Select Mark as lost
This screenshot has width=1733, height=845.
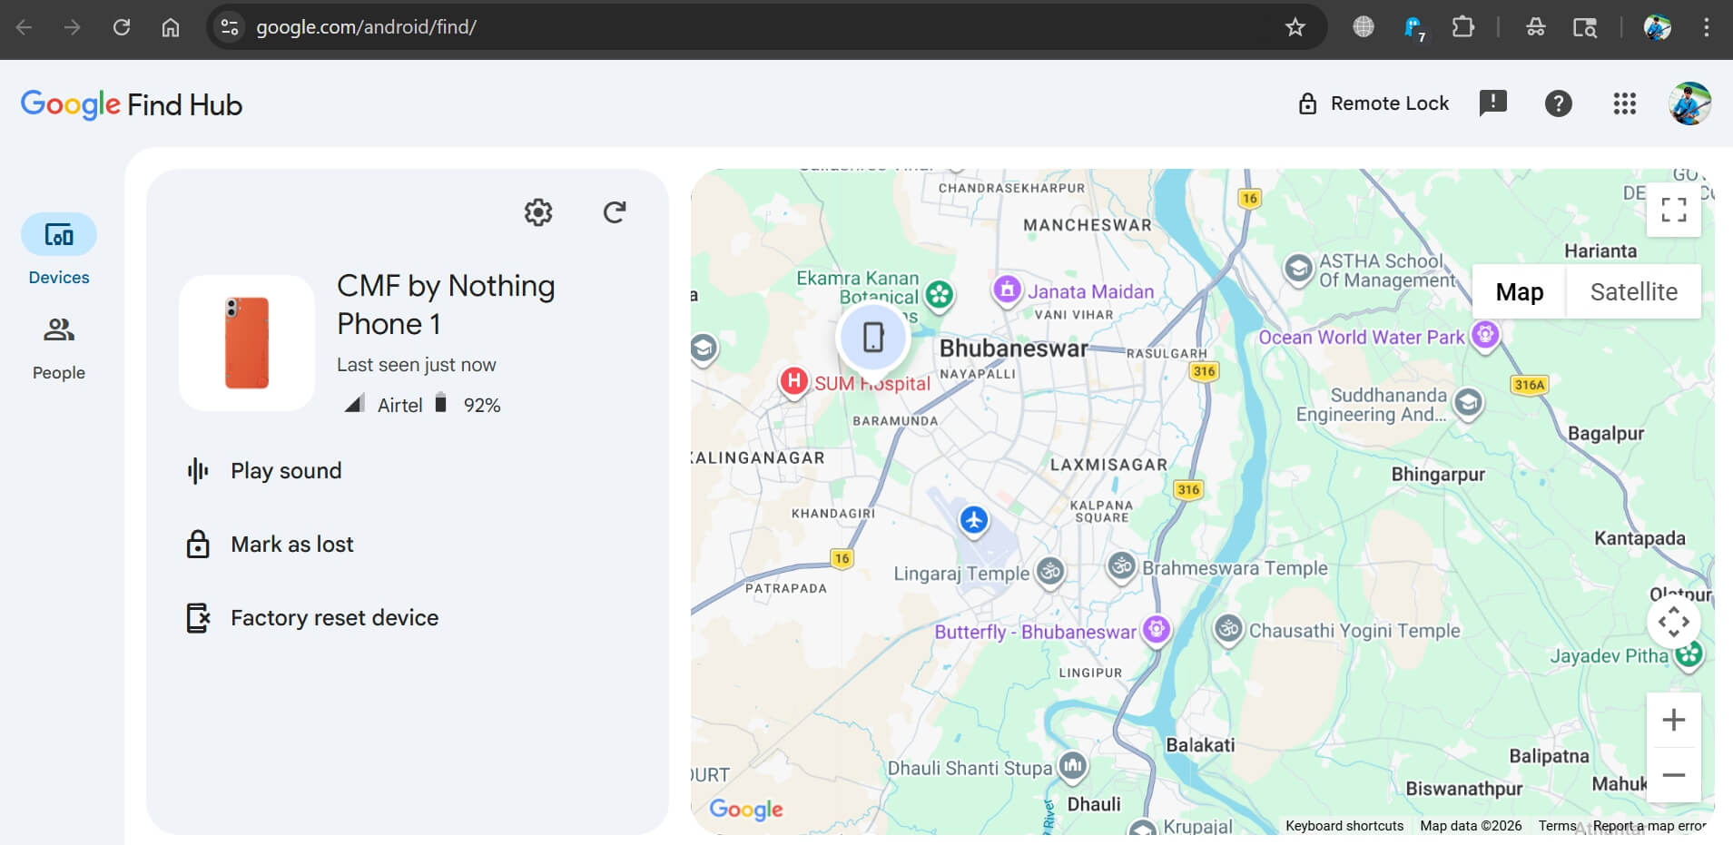pos(270,545)
